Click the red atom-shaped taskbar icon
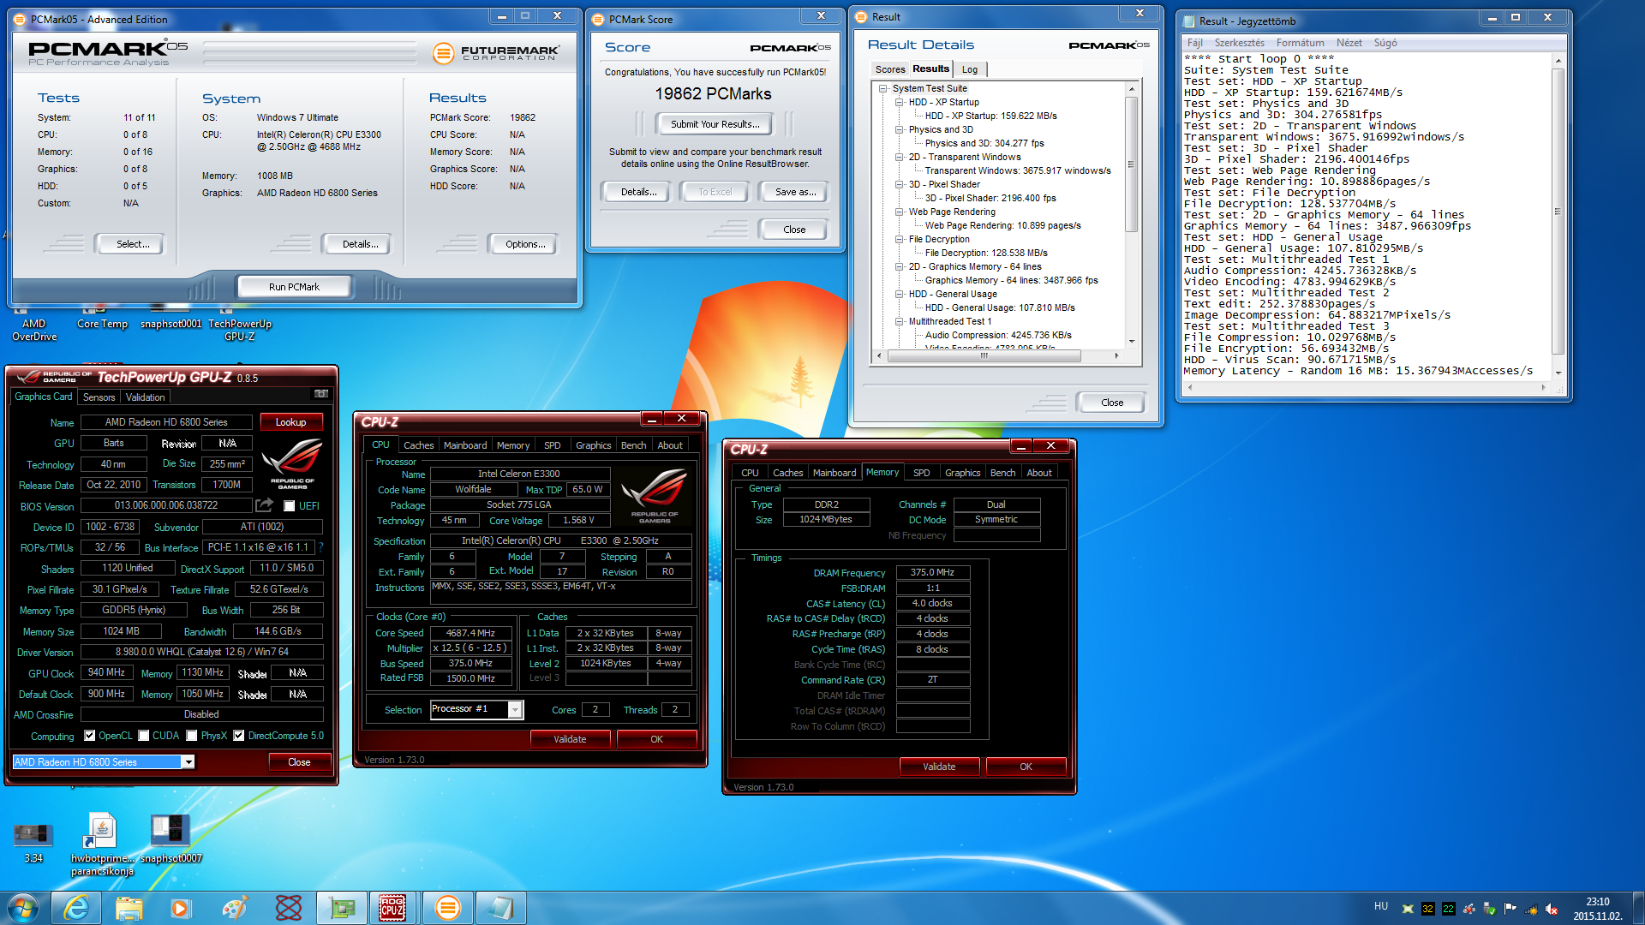The width and height of the screenshot is (1645, 925). [x=289, y=908]
